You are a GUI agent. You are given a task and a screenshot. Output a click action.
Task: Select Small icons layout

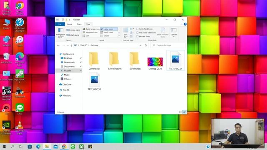(x=107, y=32)
